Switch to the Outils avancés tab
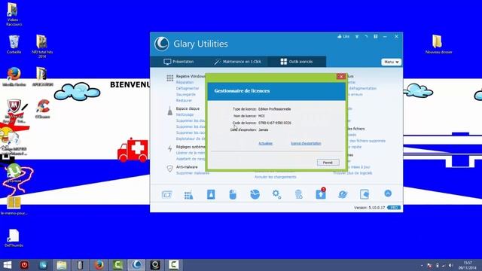 click(x=297, y=62)
